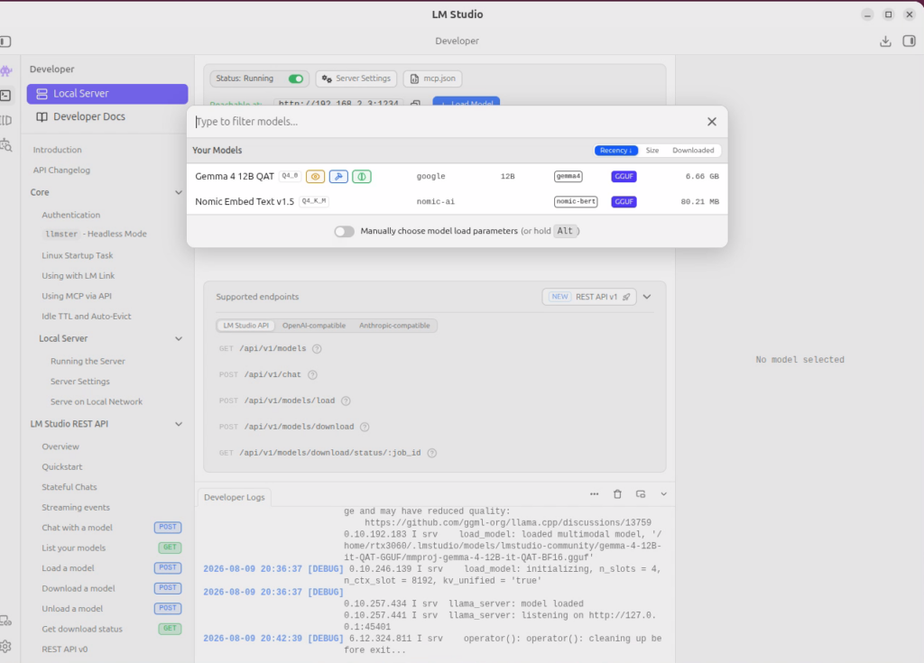924x663 pixels.
Task: Pop out Developer Logs window icon
Action: click(641, 493)
